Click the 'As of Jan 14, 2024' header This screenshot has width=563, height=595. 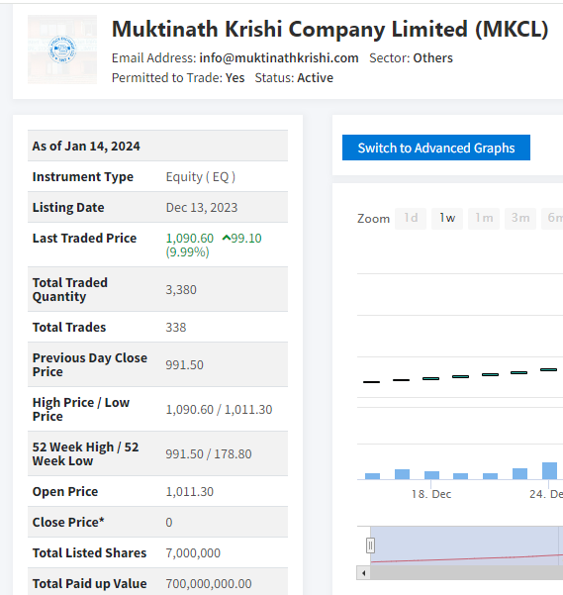coord(86,147)
